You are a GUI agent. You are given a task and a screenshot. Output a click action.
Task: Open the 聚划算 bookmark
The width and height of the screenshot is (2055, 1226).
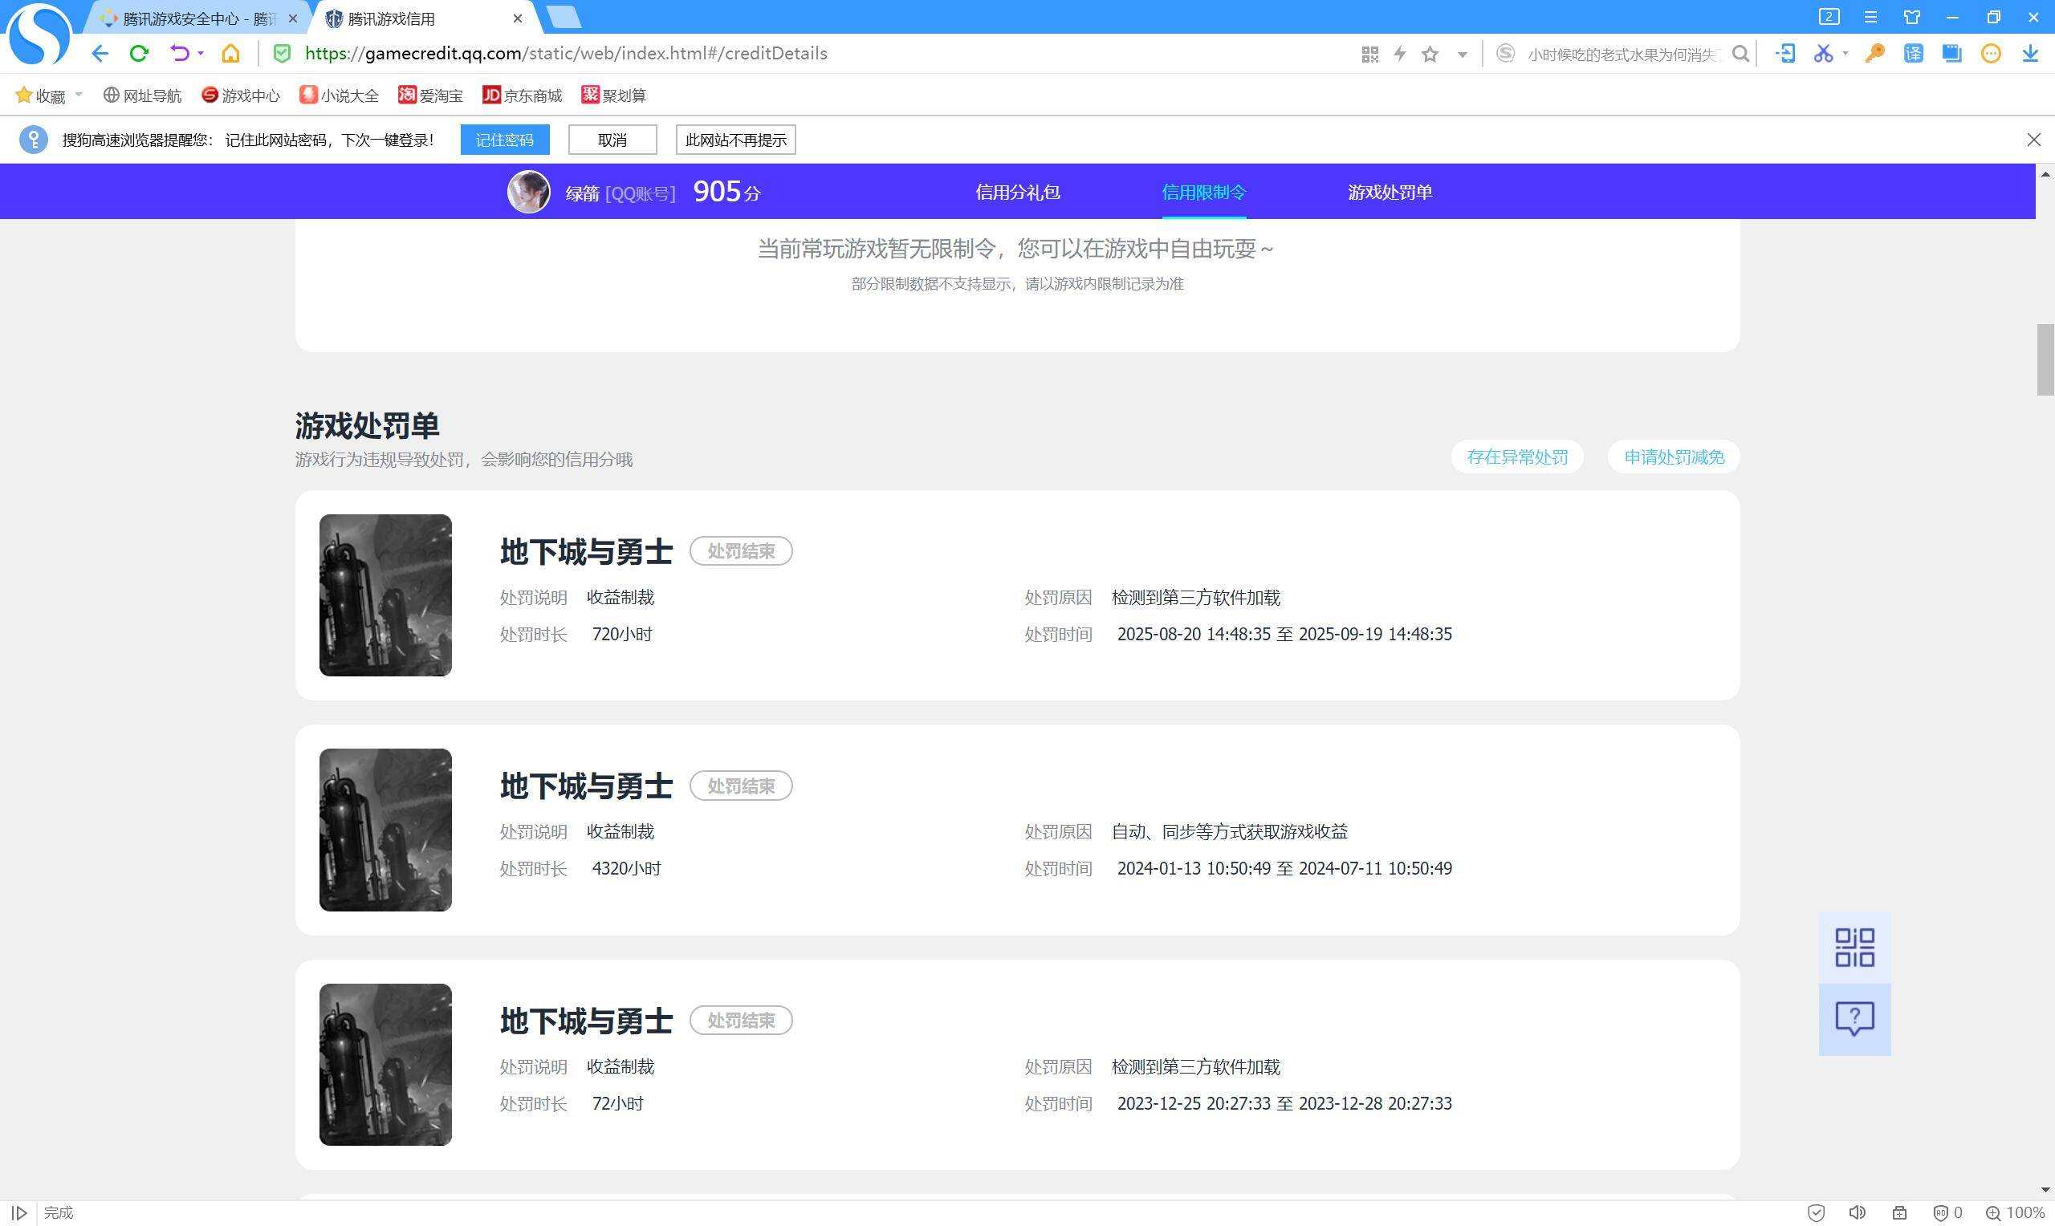click(614, 95)
